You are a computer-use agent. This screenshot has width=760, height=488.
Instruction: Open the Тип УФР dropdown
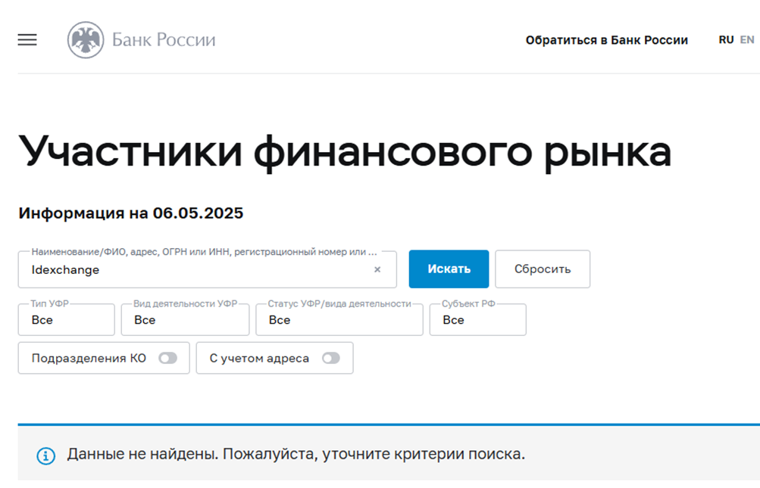coord(67,319)
